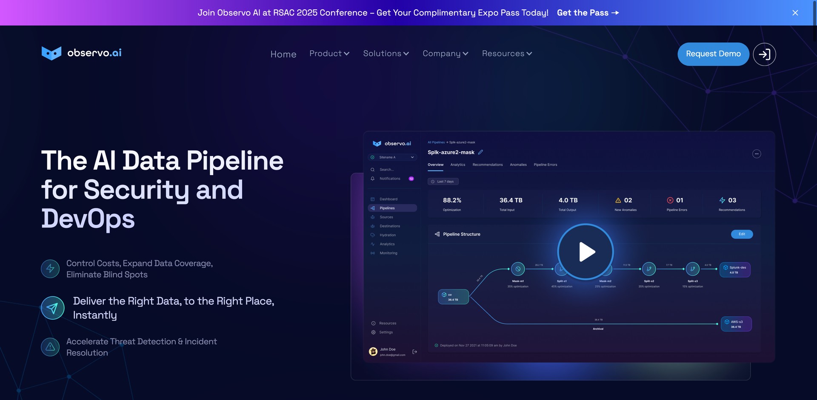
Task: Click the 36.4 TB Total Input stat
Action: click(x=511, y=204)
